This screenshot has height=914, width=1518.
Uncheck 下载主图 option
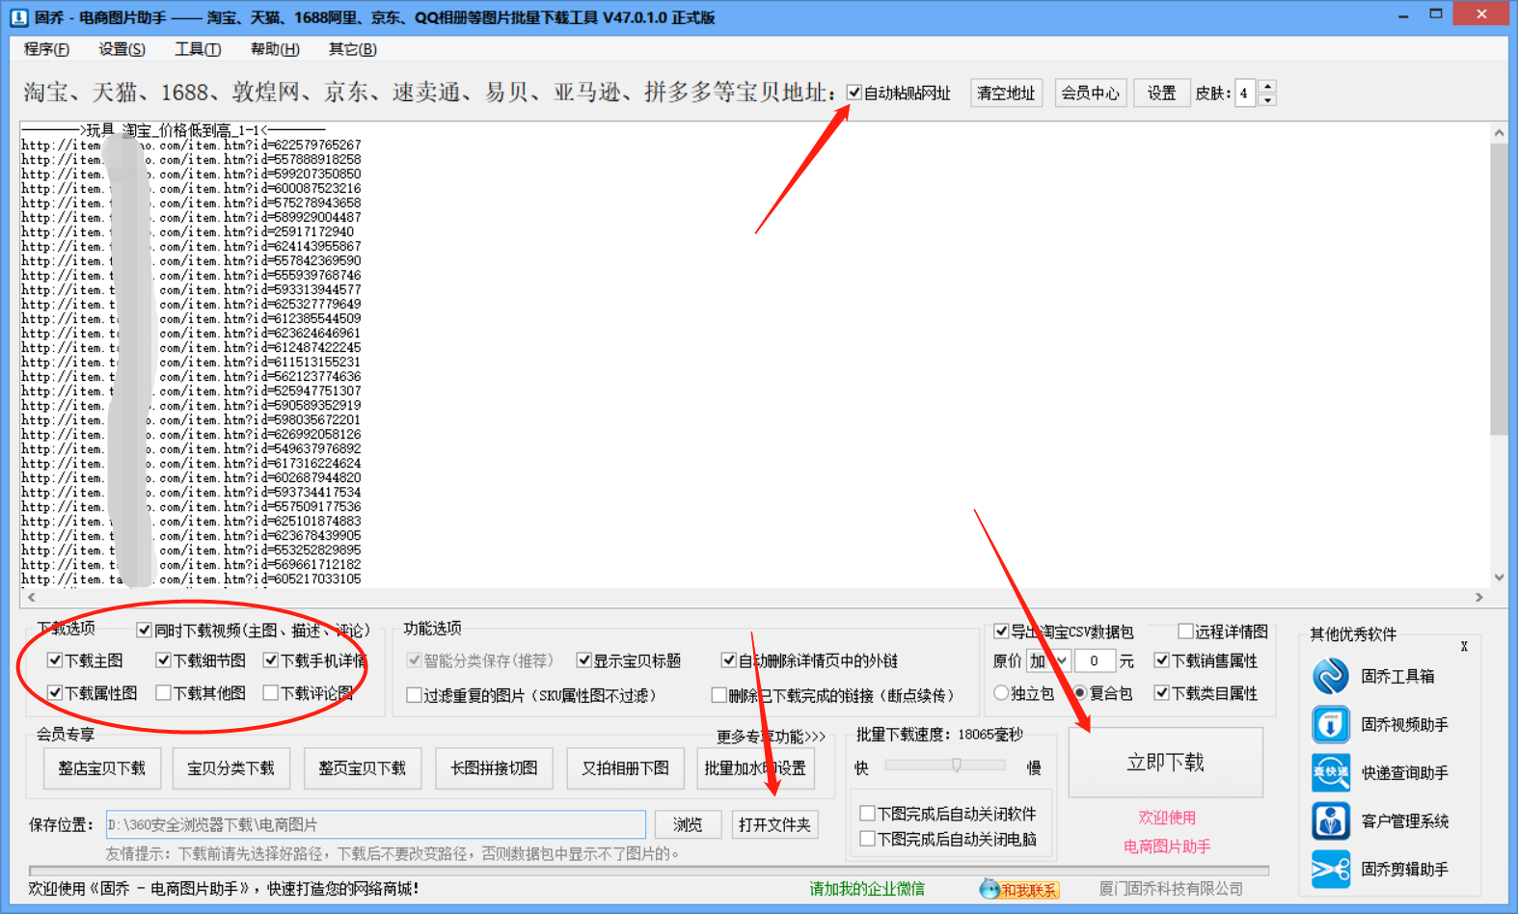(x=55, y=660)
